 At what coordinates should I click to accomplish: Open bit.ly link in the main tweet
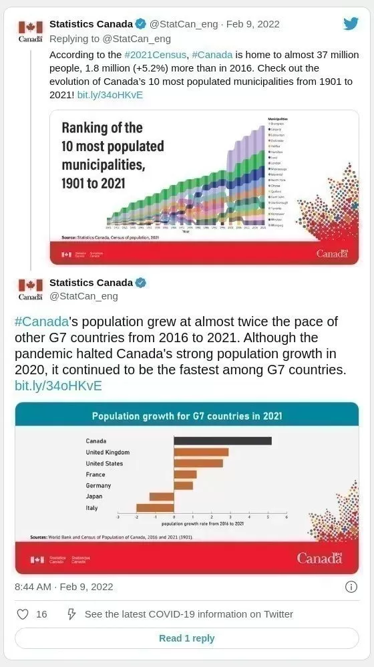(58, 386)
